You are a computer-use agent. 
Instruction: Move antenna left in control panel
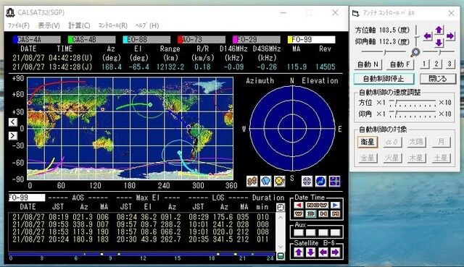(x=427, y=36)
